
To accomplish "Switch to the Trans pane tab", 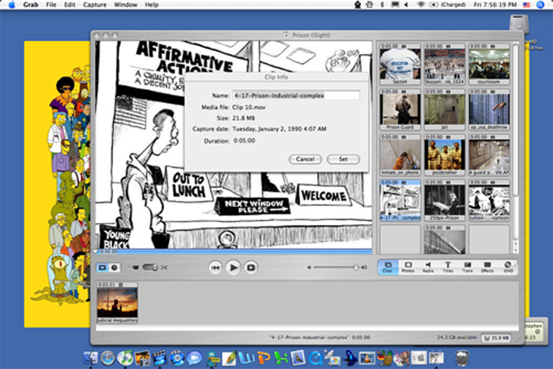I will (468, 267).
